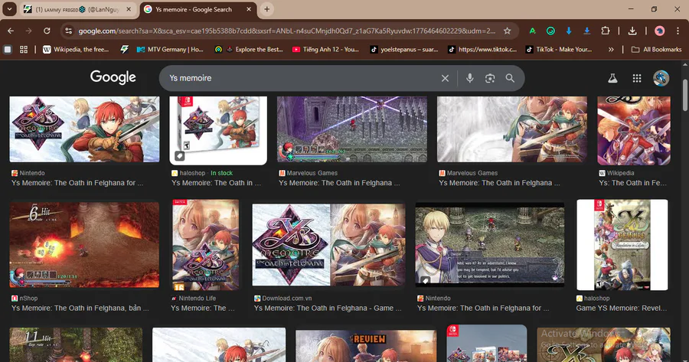Go to Google home via logo
The width and height of the screenshot is (689, 362).
coord(113,77)
